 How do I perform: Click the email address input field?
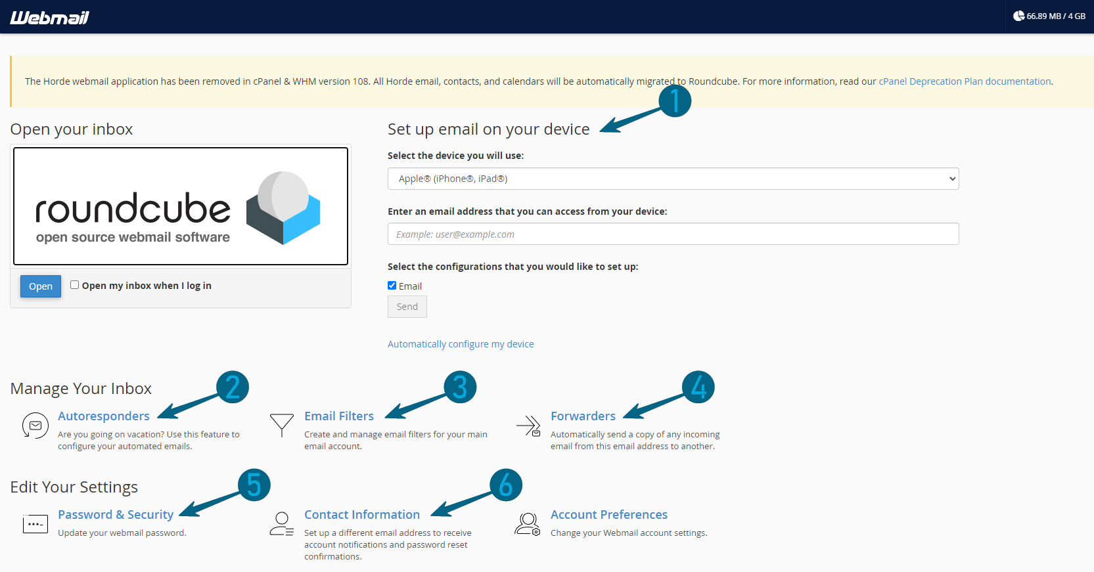pyautogui.click(x=673, y=234)
